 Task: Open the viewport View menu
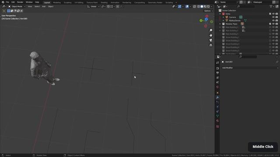[30, 7]
